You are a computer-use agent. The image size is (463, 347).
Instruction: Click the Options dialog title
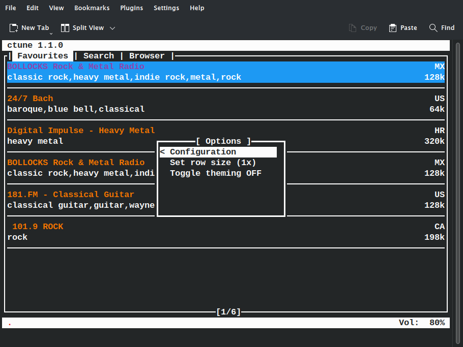click(223, 141)
